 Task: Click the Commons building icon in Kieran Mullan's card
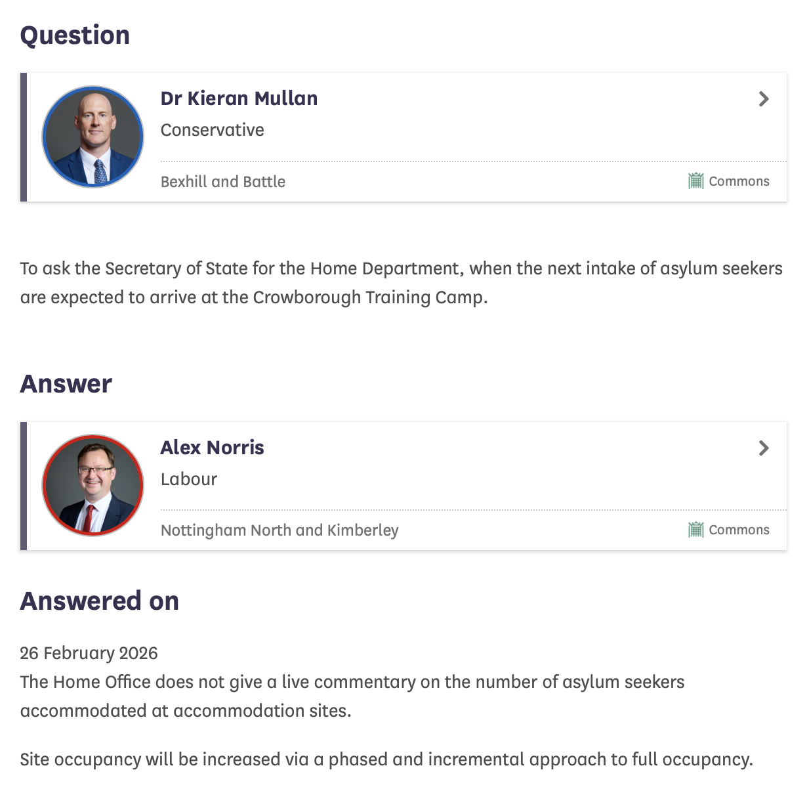coord(695,181)
